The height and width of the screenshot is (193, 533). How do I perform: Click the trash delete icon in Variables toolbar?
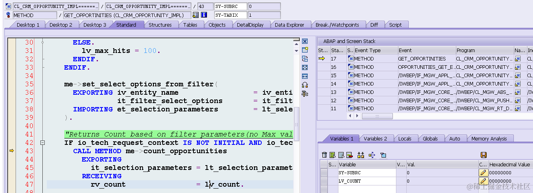click(x=324, y=155)
